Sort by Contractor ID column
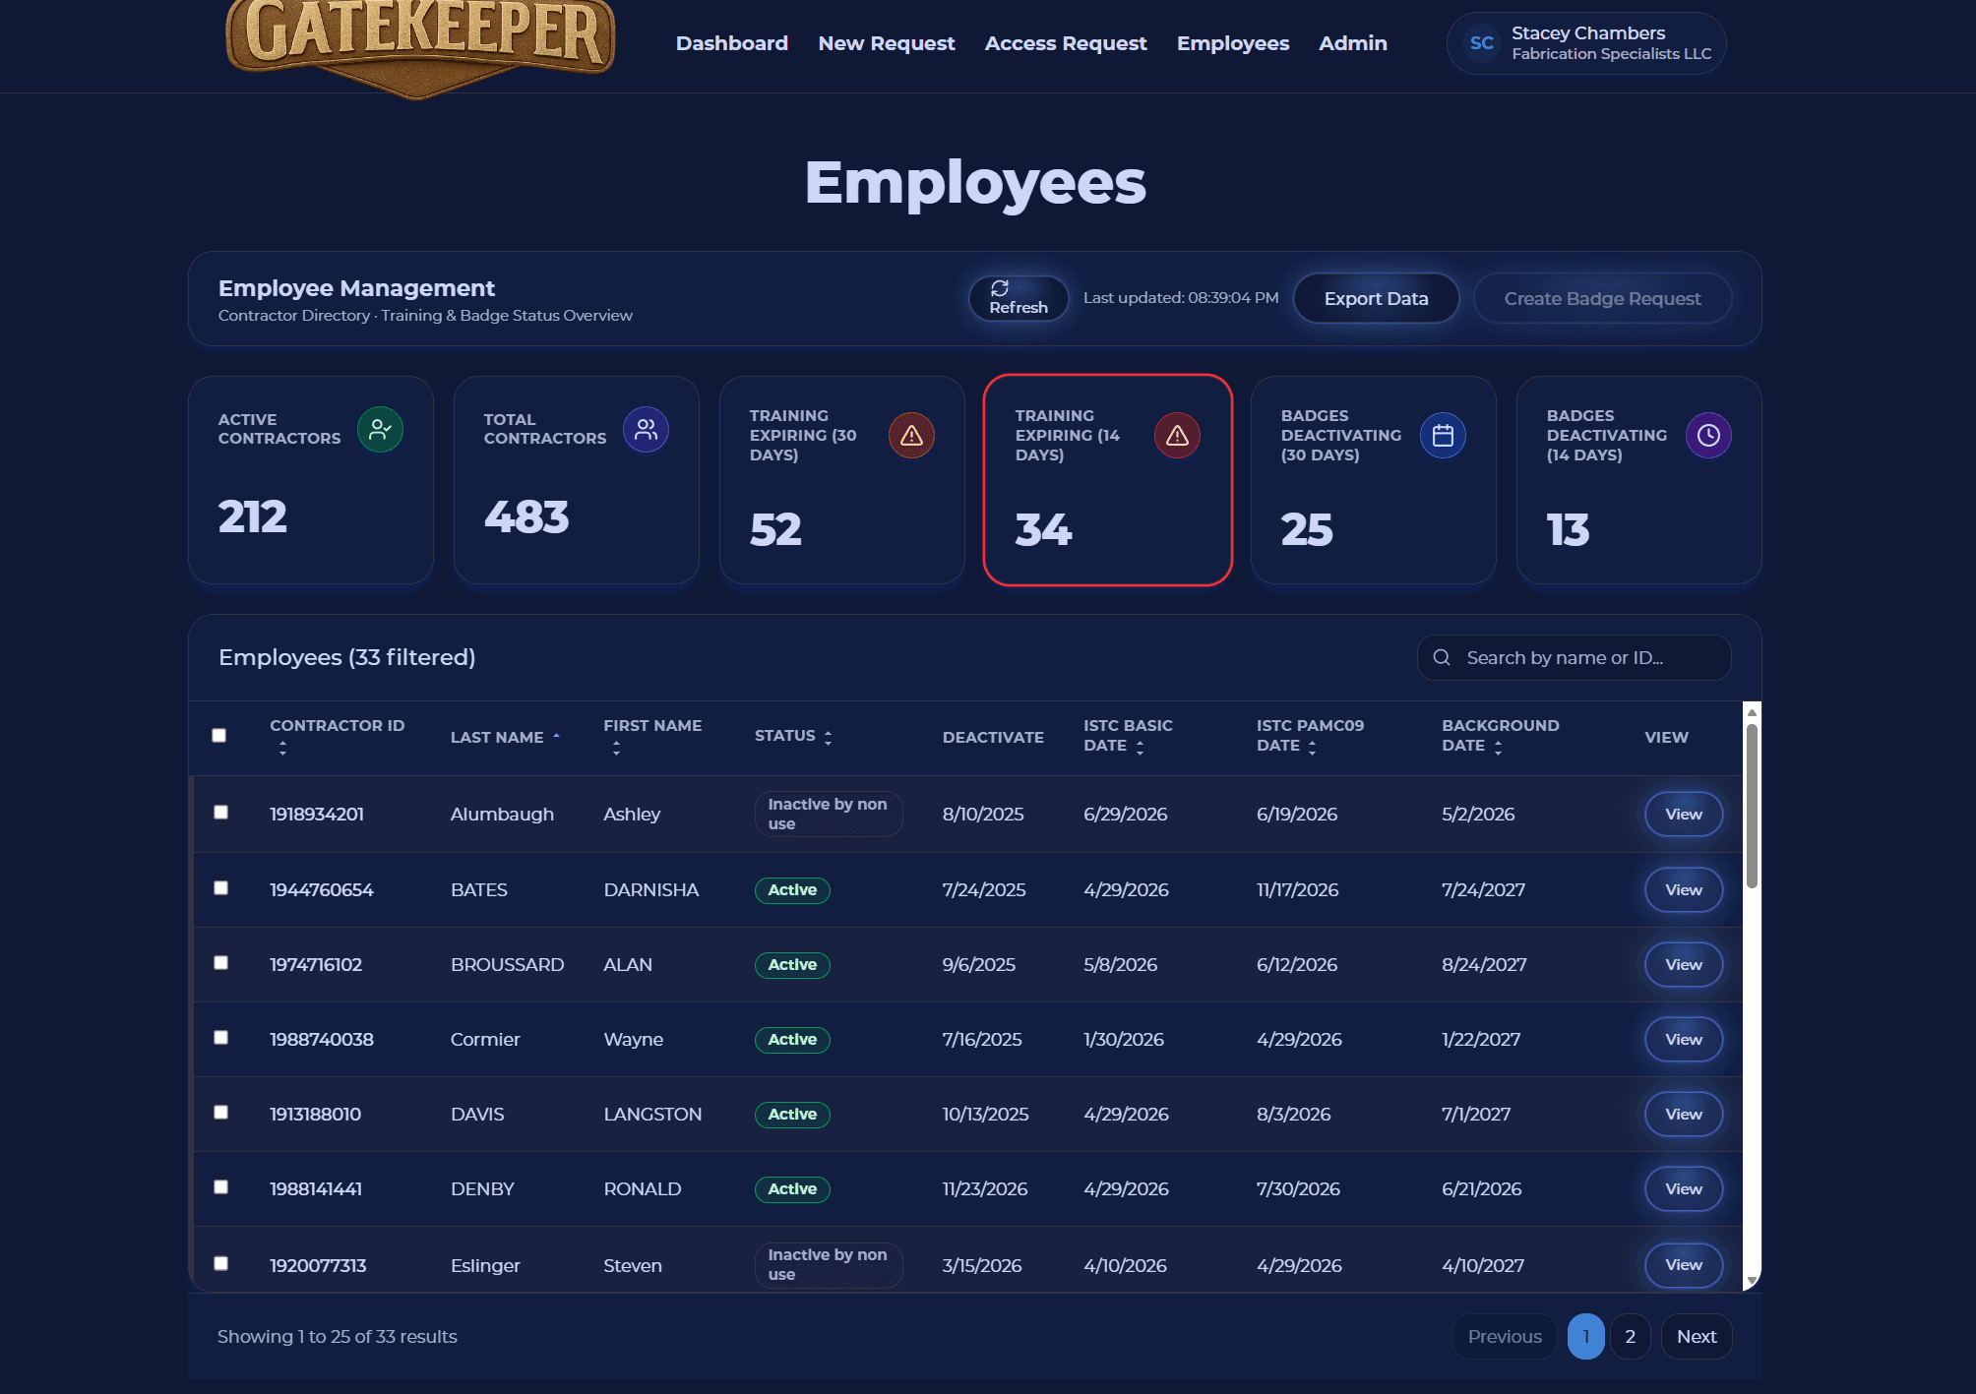Screen dimensions: 1976x1394 (x=337, y=736)
